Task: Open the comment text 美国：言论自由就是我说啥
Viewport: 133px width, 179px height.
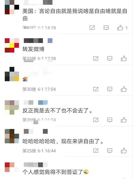Action: coord(75,15)
